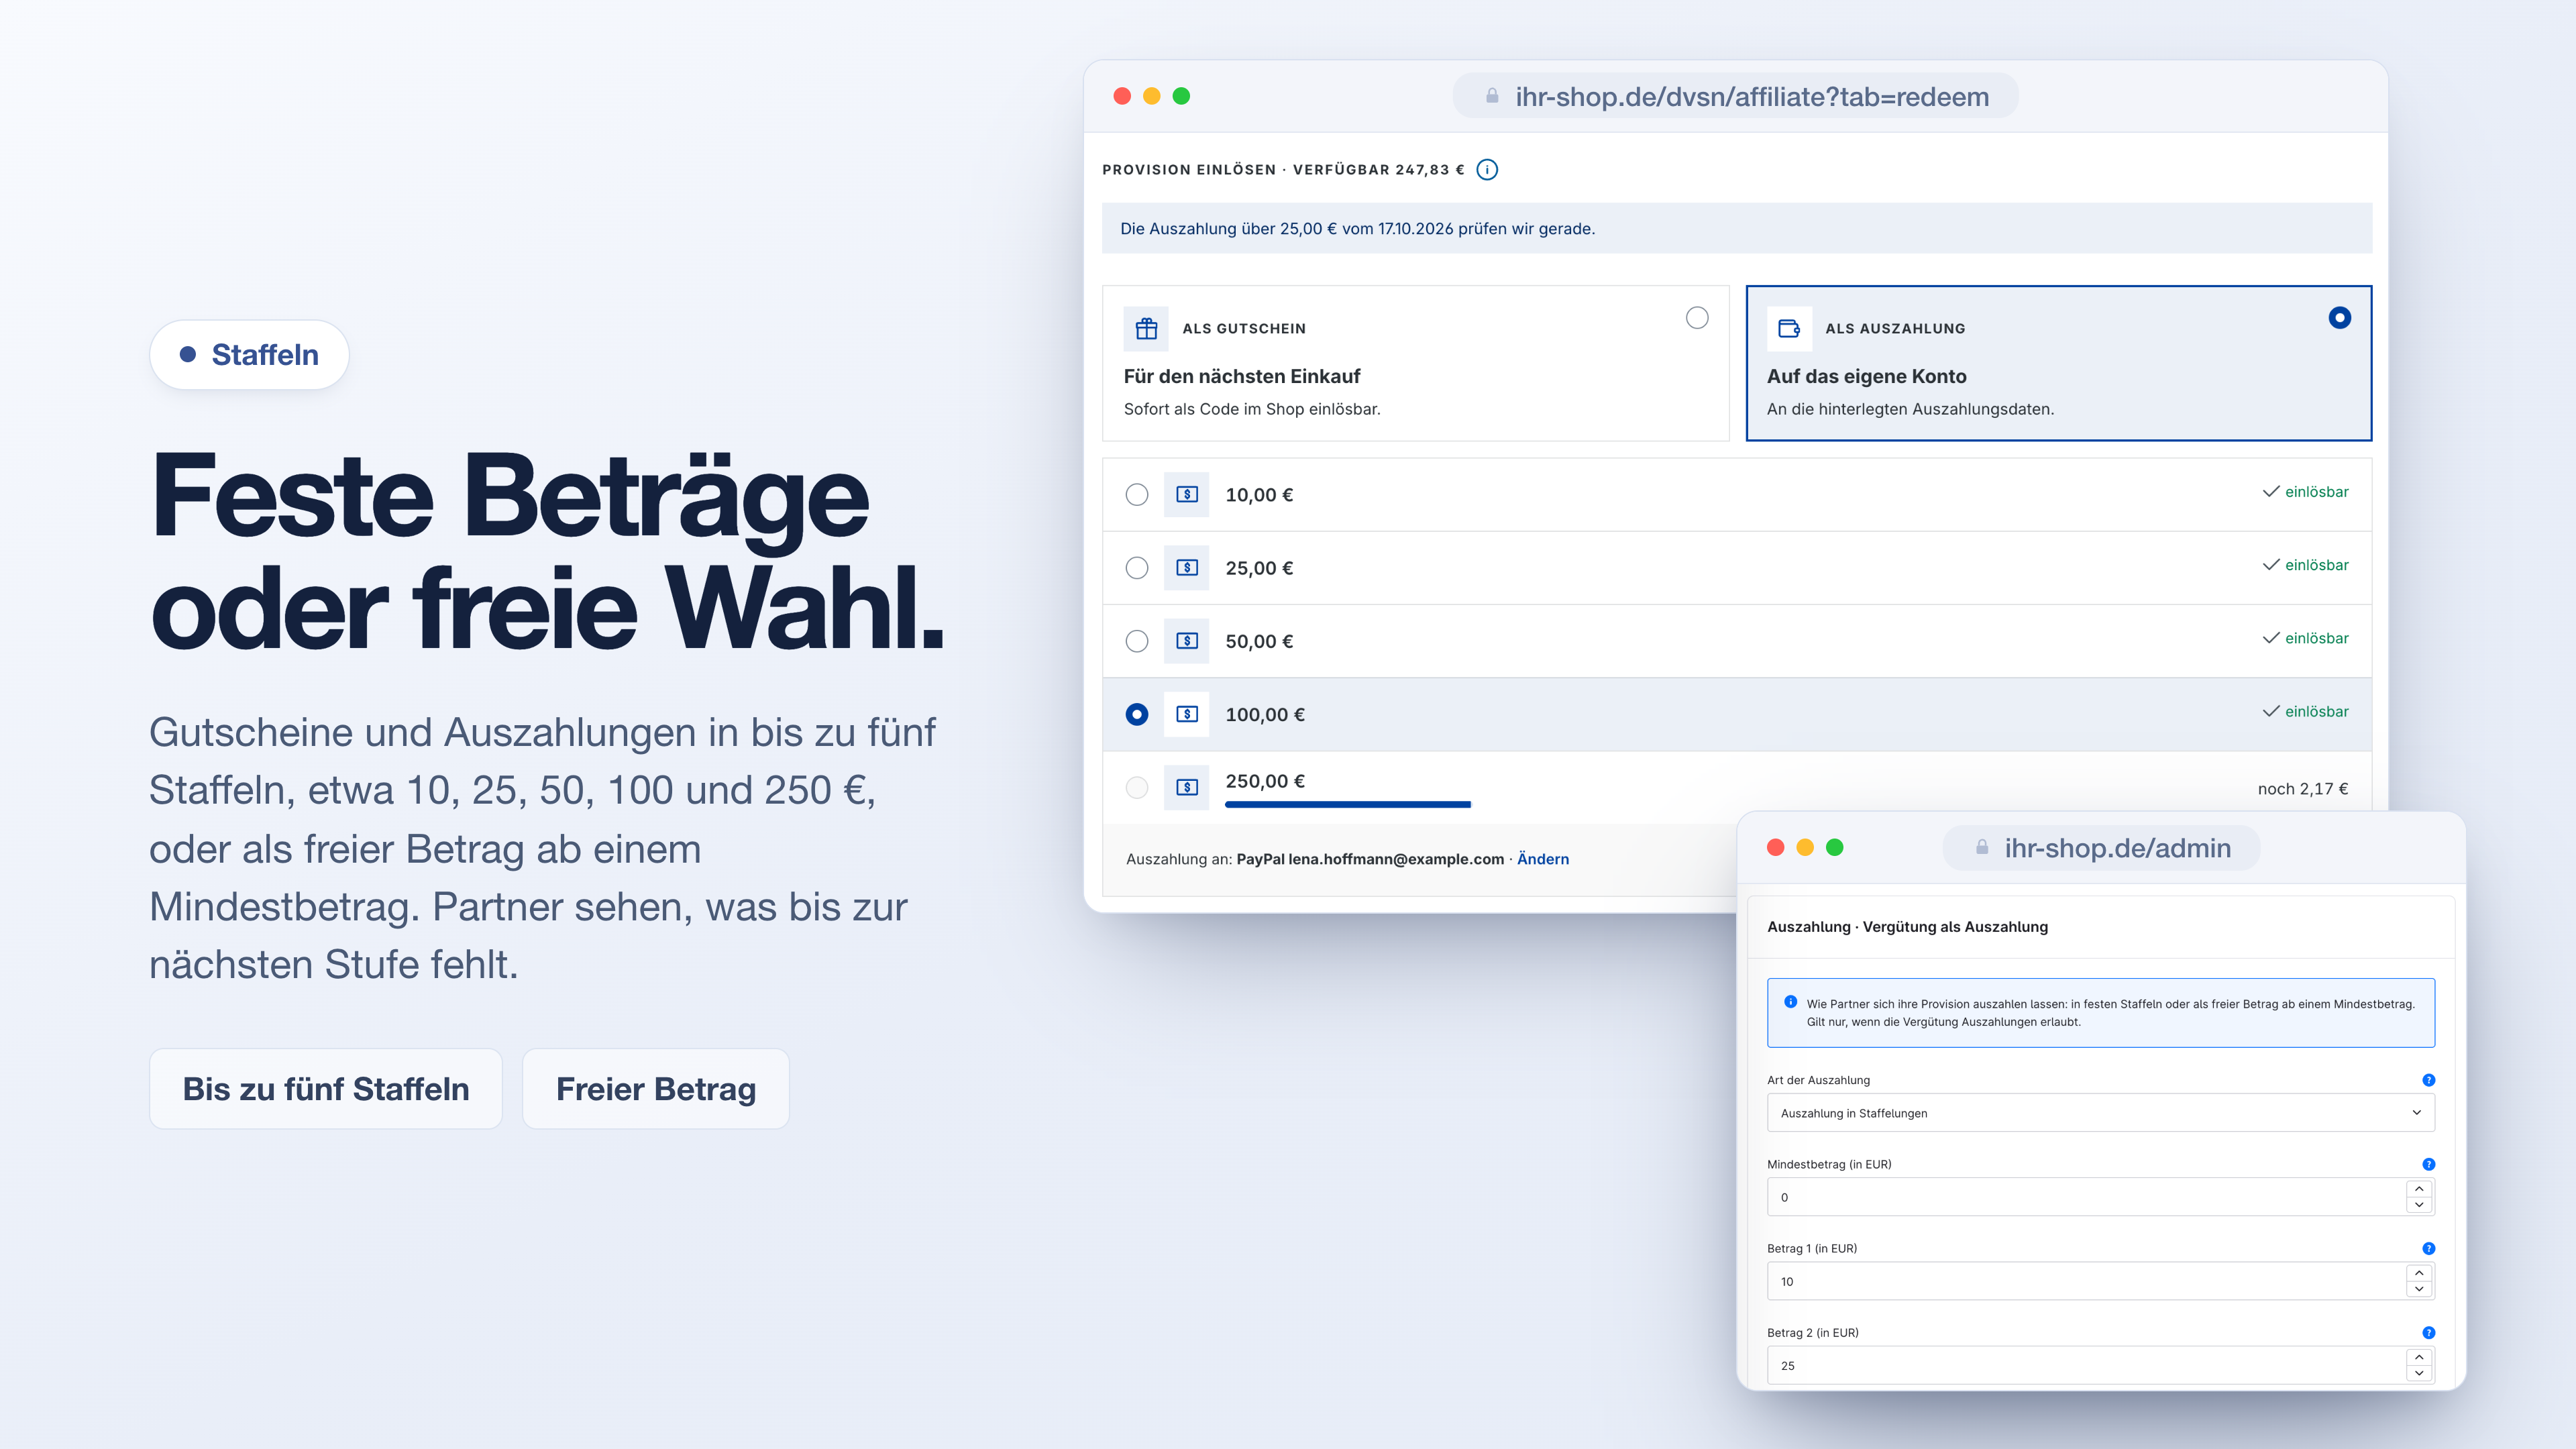
Task: Open help icon for Betrag 1 (in EUR)
Action: (x=2429, y=1248)
